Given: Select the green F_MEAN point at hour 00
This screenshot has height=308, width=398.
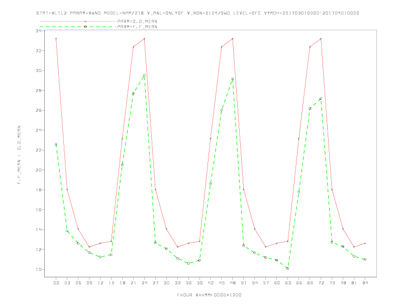Looking at the screenshot, I should click(56, 144).
